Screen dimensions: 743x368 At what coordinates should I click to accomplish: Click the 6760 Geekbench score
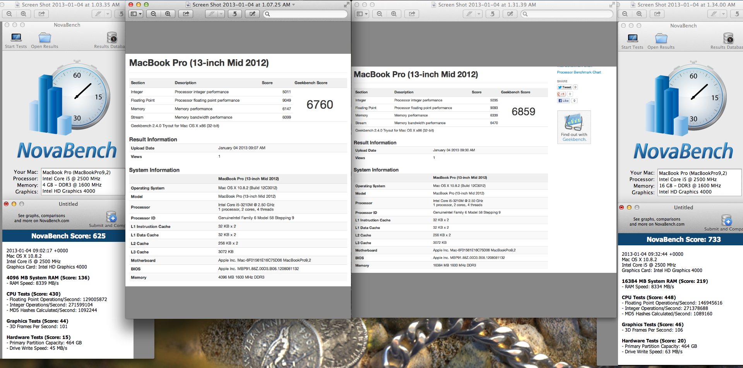tap(320, 104)
